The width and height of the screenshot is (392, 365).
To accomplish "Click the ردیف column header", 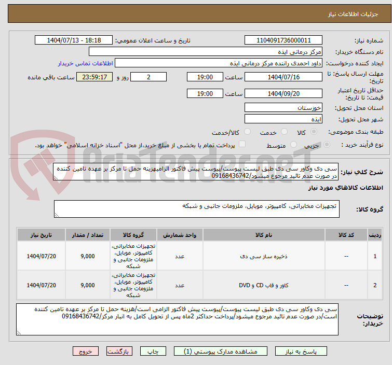I will [x=375, y=235].
